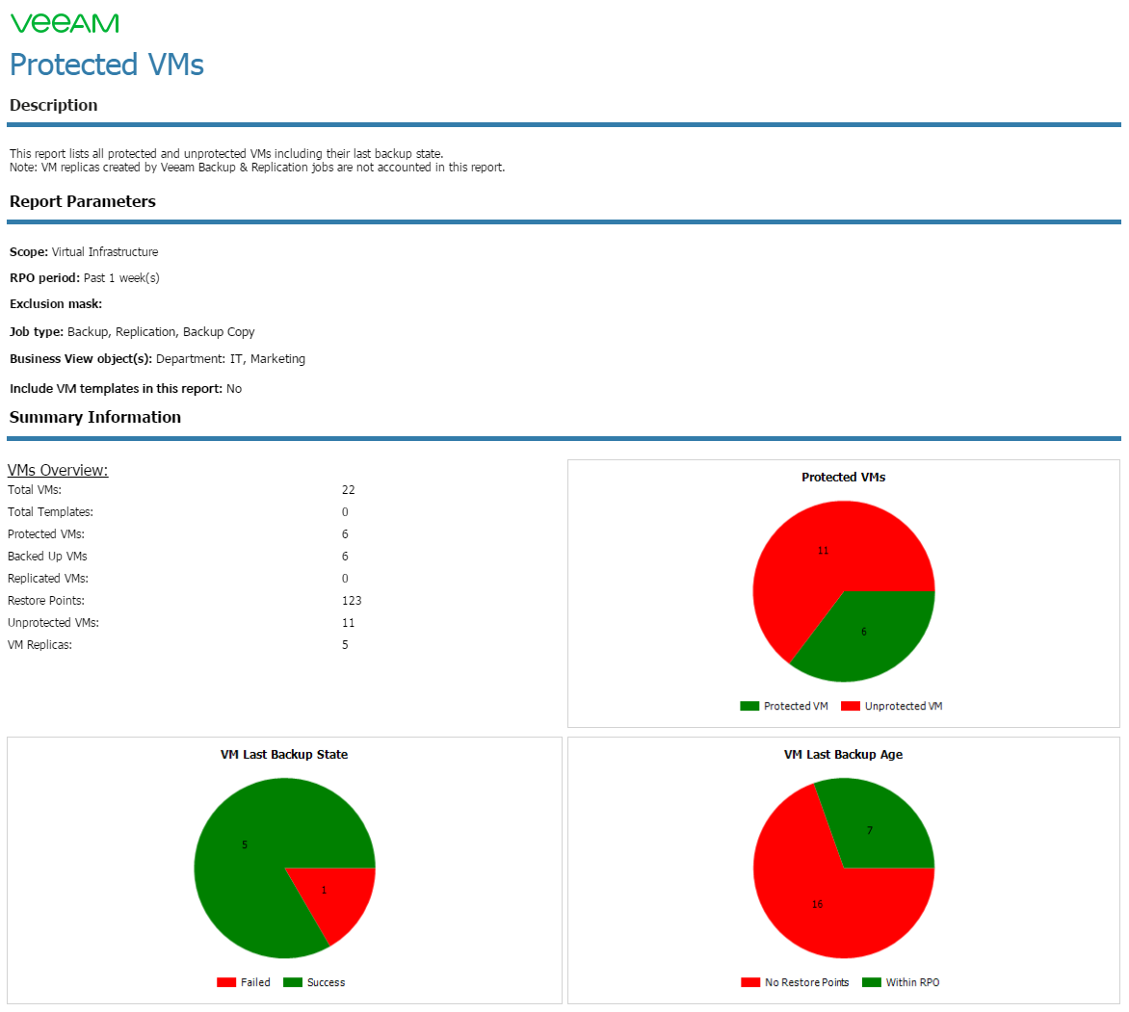Select the note about VM replicas
1129x1012 pixels.
click(257, 167)
